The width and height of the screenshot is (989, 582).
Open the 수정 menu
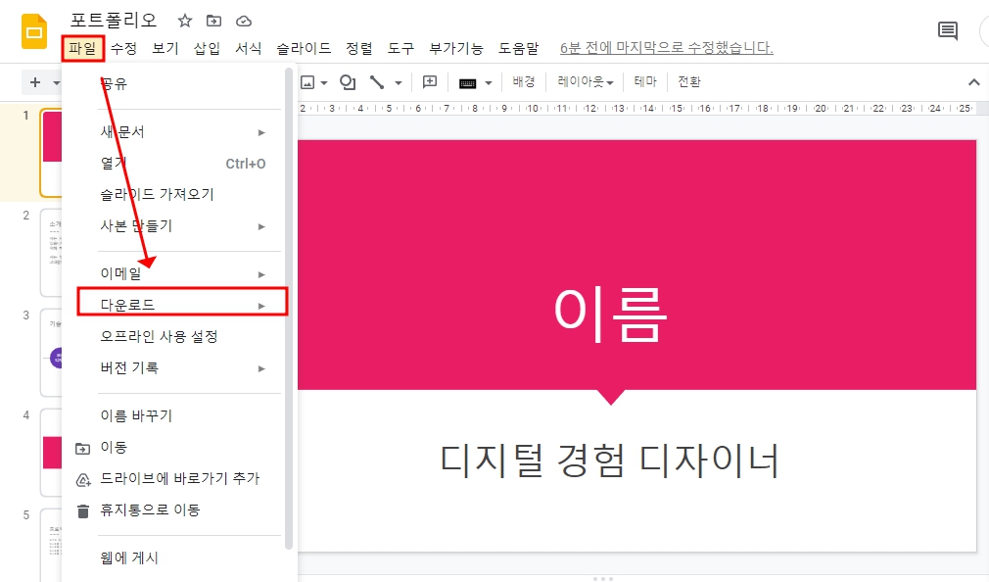pos(122,47)
